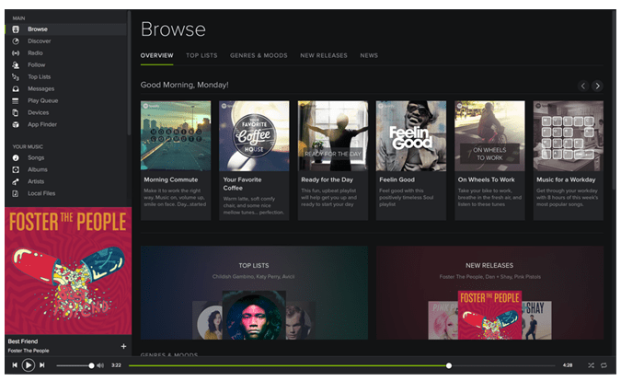Open the Top Lists icon in sidebar
This screenshot has height=381, width=621.
click(16, 76)
